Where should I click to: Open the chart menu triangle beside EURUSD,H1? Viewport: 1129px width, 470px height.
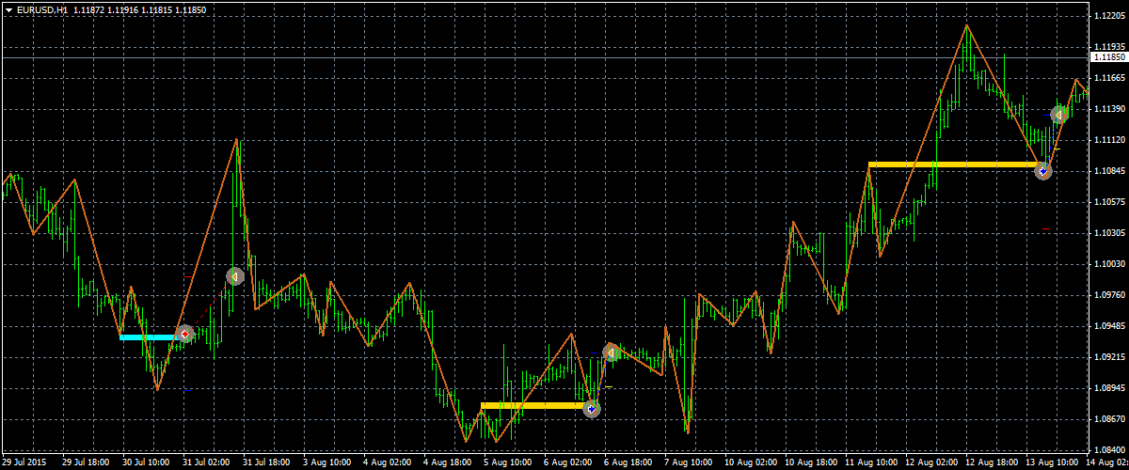click(x=8, y=9)
